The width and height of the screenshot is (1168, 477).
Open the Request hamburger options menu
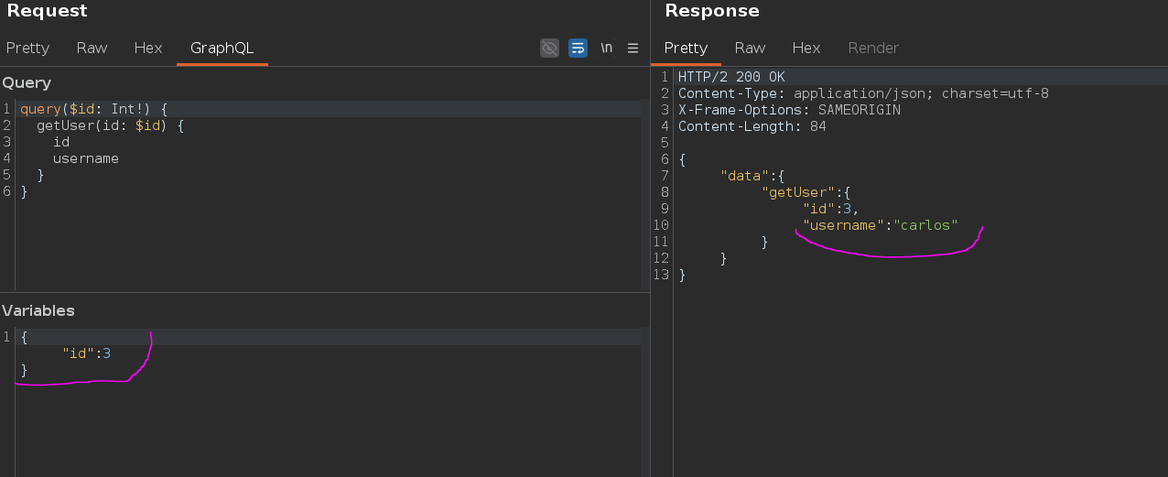[633, 48]
